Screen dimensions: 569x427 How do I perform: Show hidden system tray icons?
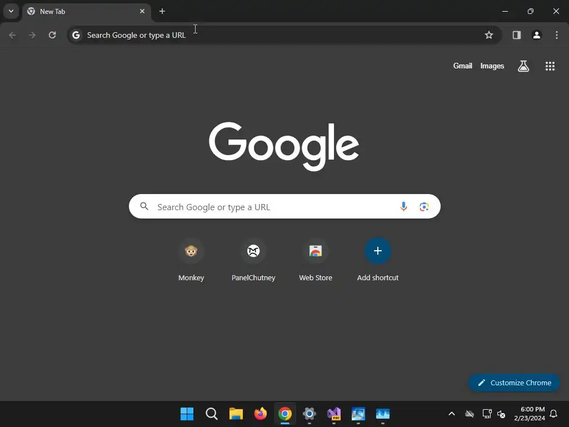point(452,414)
